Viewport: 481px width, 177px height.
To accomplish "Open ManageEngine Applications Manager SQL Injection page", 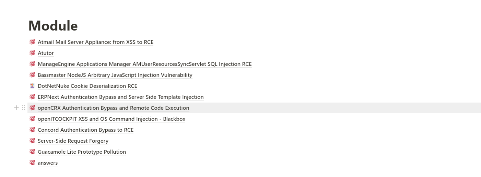I will pyautogui.click(x=144, y=64).
